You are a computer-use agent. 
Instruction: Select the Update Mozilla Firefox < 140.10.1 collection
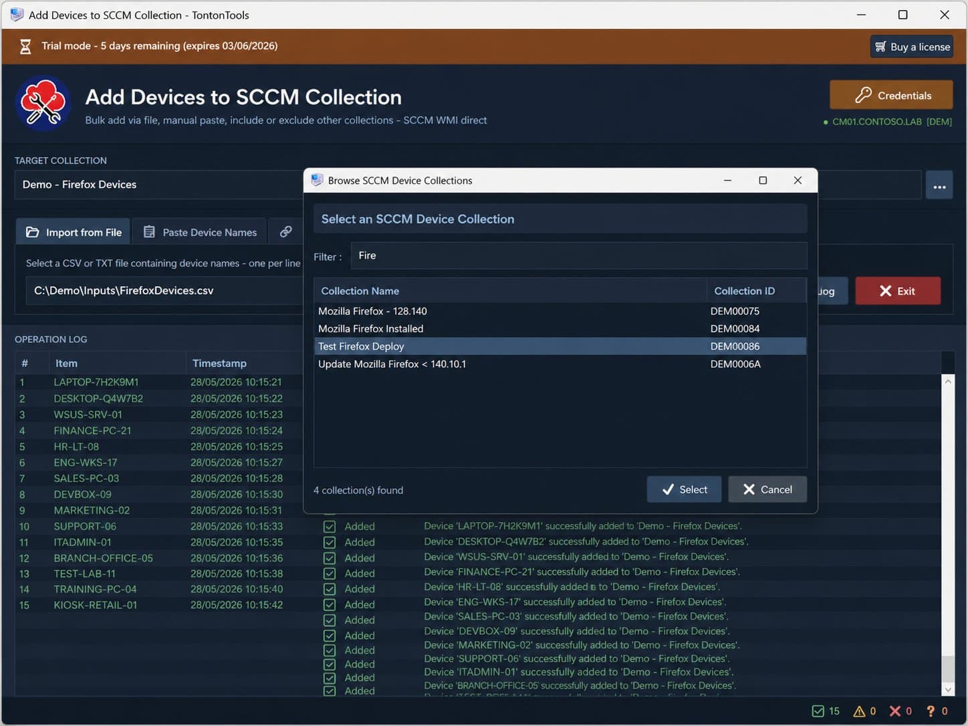coord(560,364)
